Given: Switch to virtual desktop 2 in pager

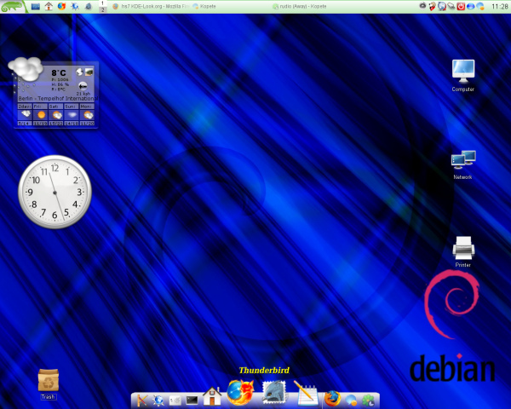Looking at the screenshot, I should point(102,9).
